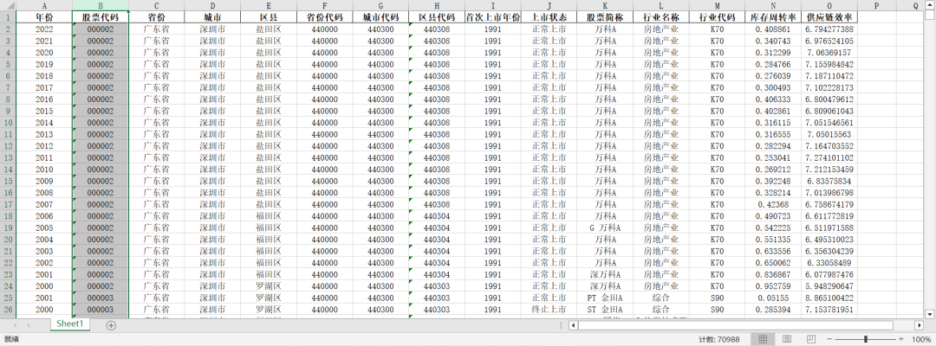Select column F header

pyautogui.click(x=325, y=5)
